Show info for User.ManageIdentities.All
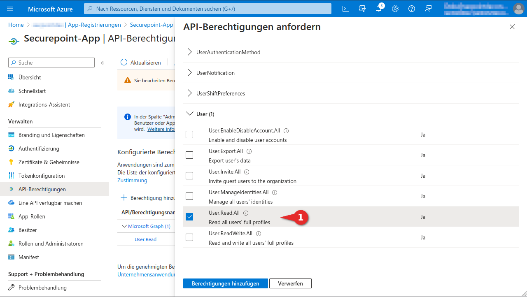Image resolution: width=527 pixels, height=297 pixels. 275,193
